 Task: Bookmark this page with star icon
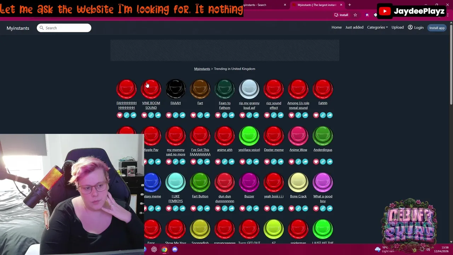click(x=355, y=15)
